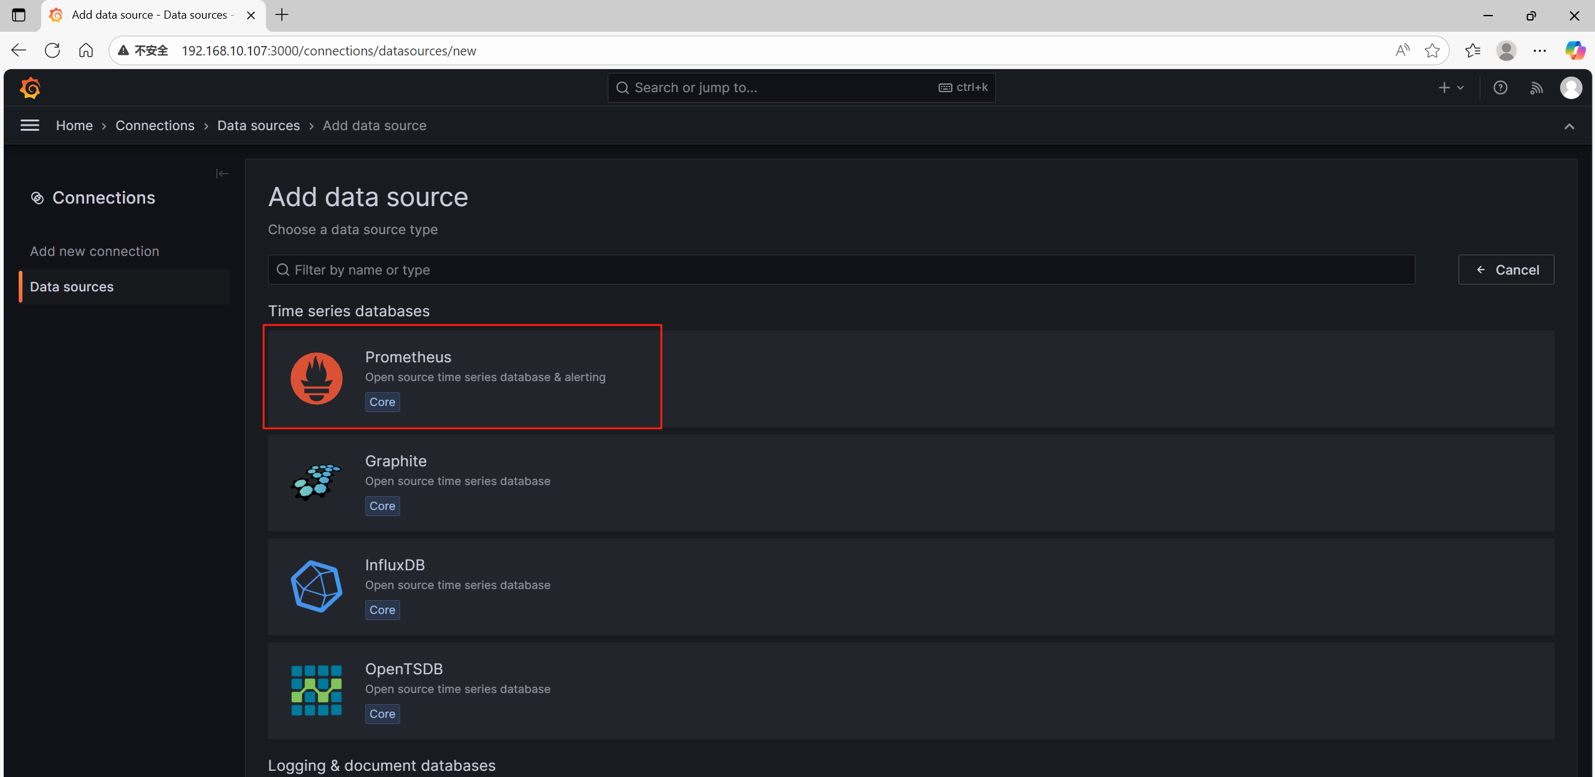The width and height of the screenshot is (1595, 777).
Task: Select the Prometheus data source
Action: tap(911, 379)
